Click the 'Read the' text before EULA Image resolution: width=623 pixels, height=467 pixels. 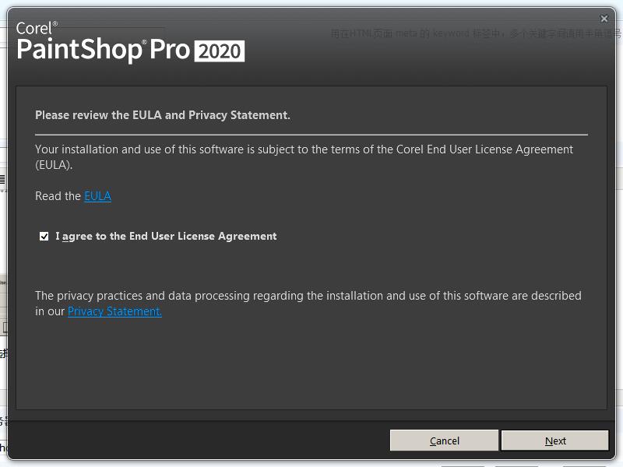pyautogui.click(x=58, y=196)
